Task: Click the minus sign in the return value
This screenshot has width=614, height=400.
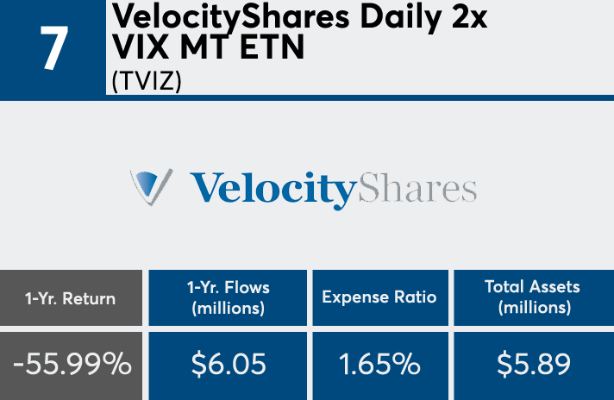Action: click(19, 365)
